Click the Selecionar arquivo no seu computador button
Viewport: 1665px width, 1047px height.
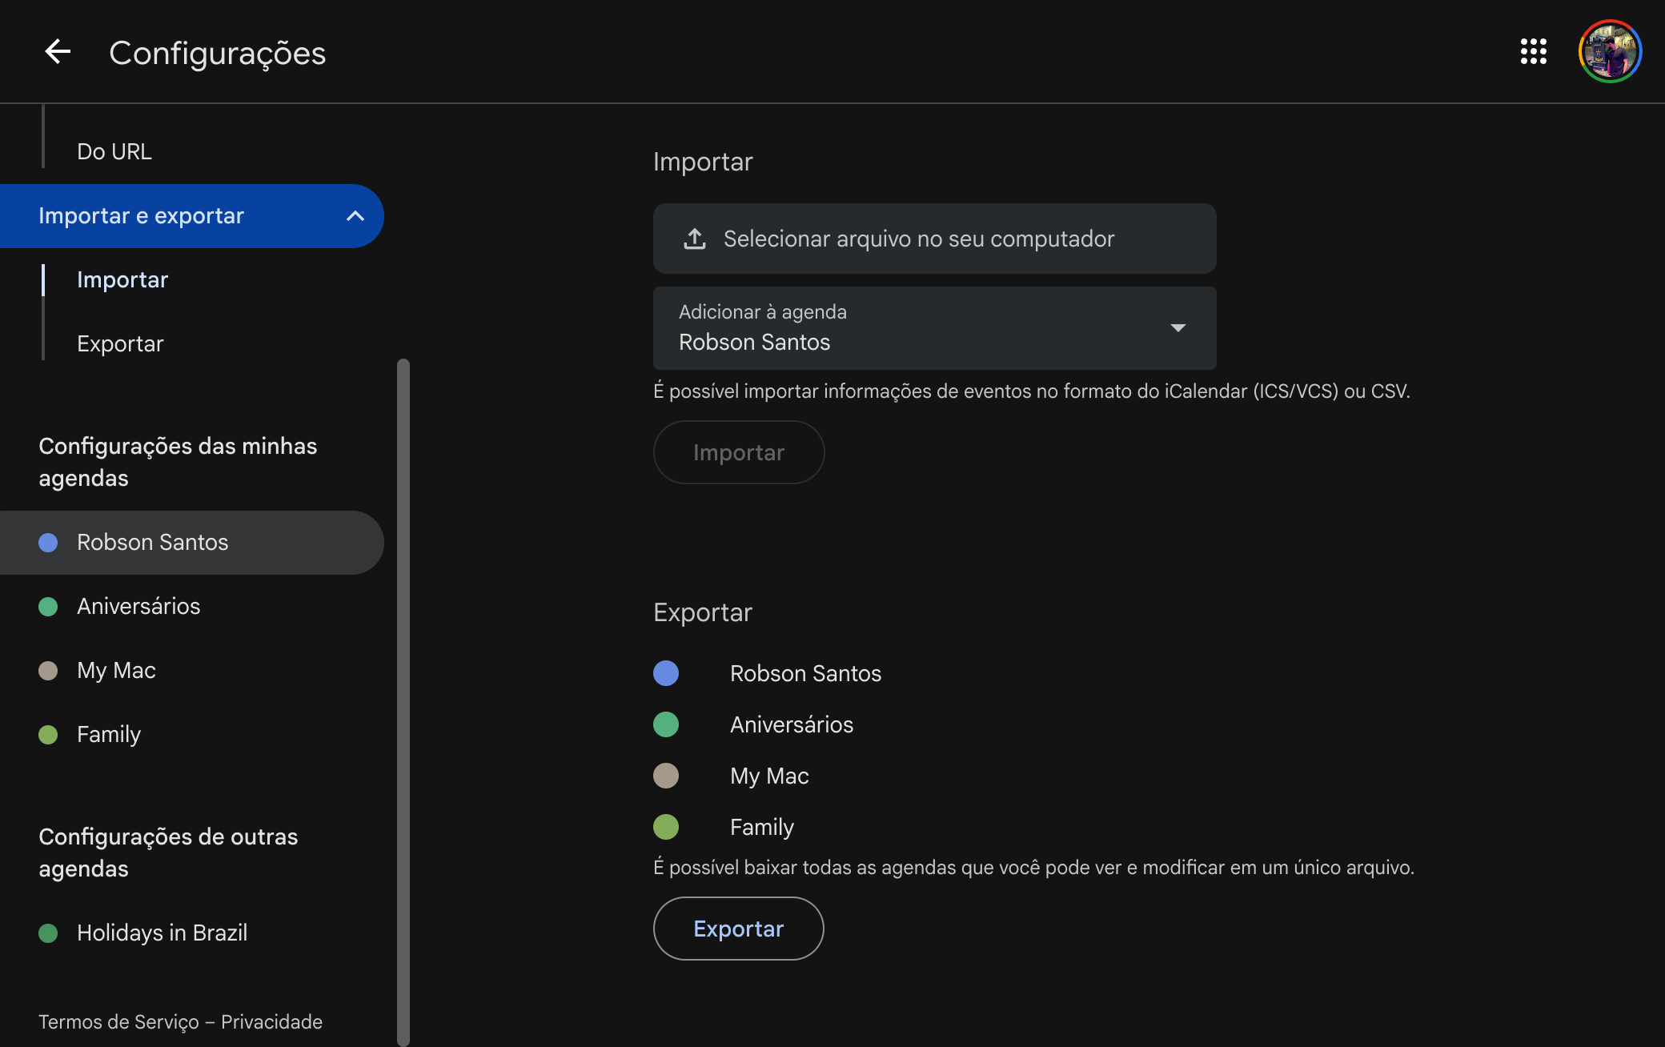click(x=934, y=239)
